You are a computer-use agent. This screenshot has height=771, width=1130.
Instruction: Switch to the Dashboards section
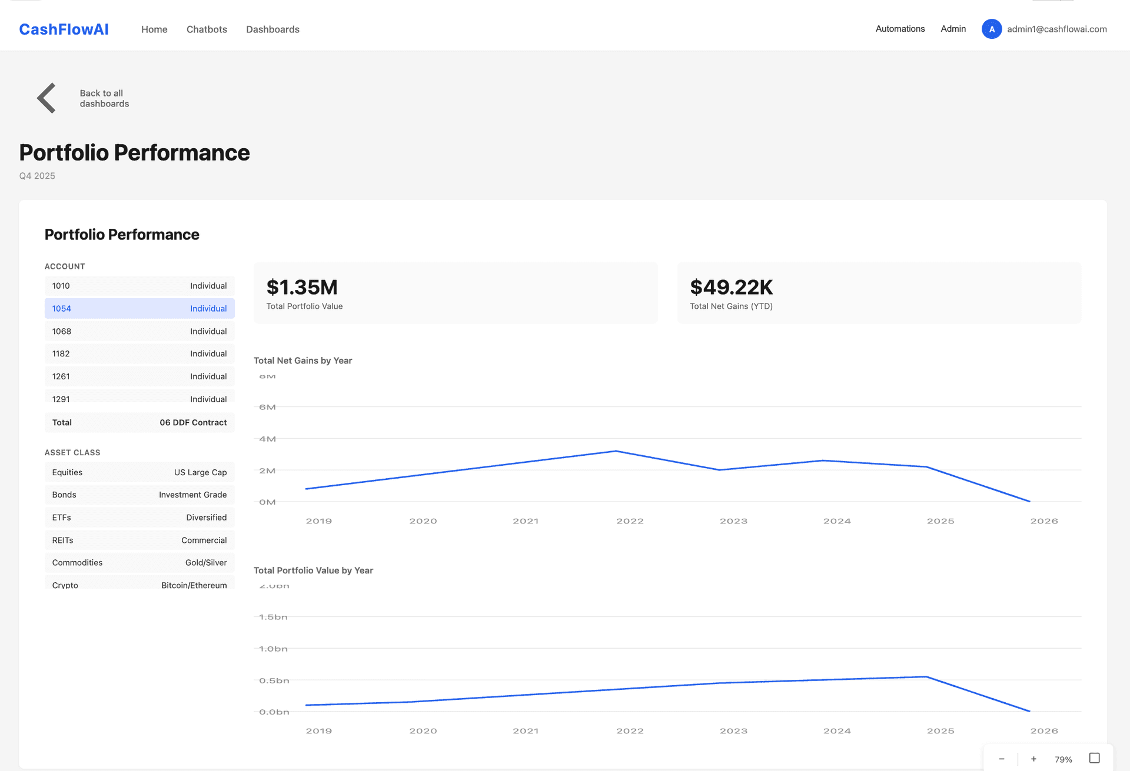click(272, 29)
